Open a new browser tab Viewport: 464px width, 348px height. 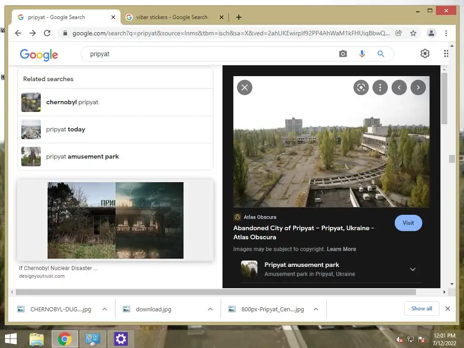coord(239,17)
